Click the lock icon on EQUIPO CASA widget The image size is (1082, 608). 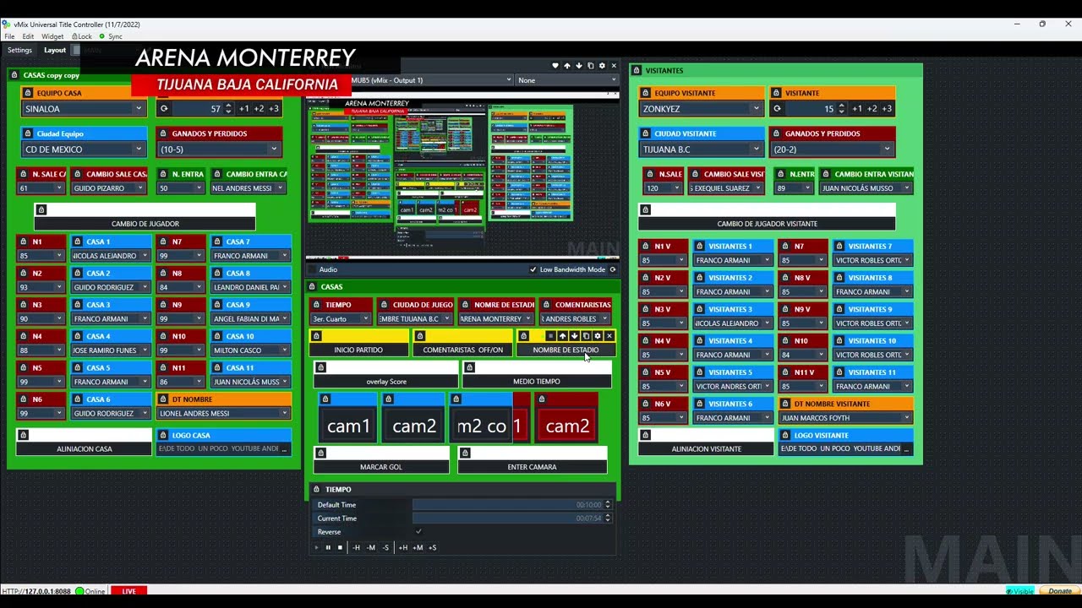(x=28, y=93)
